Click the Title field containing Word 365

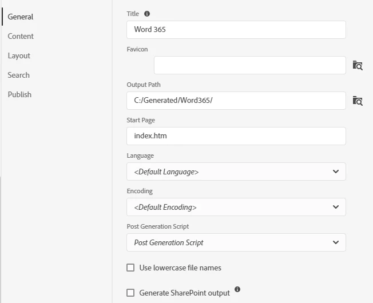click(x=236, y=30)
